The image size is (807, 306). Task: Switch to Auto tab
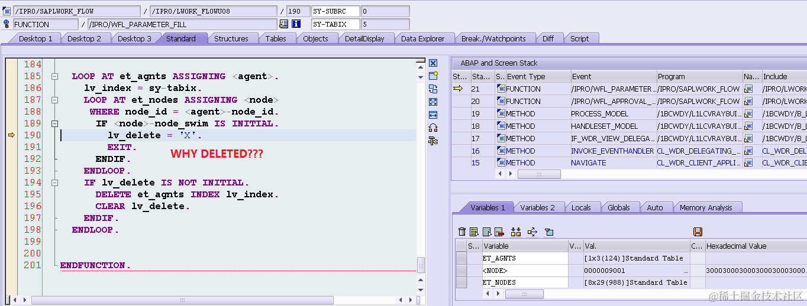[x=654, y=207]
